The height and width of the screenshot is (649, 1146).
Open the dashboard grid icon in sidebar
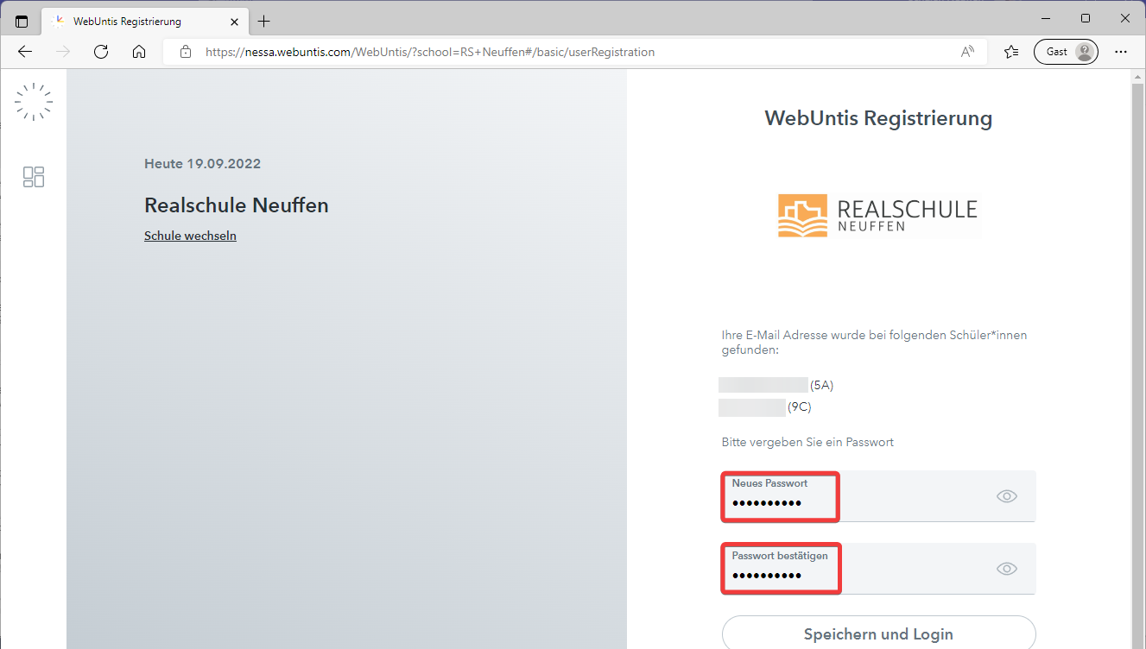(34, 177)
